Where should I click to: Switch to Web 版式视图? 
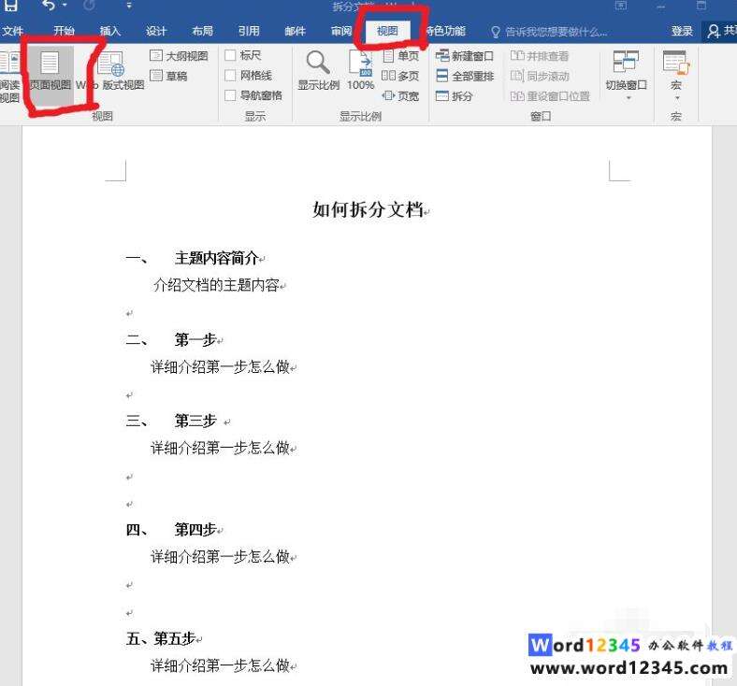[110, 72]
